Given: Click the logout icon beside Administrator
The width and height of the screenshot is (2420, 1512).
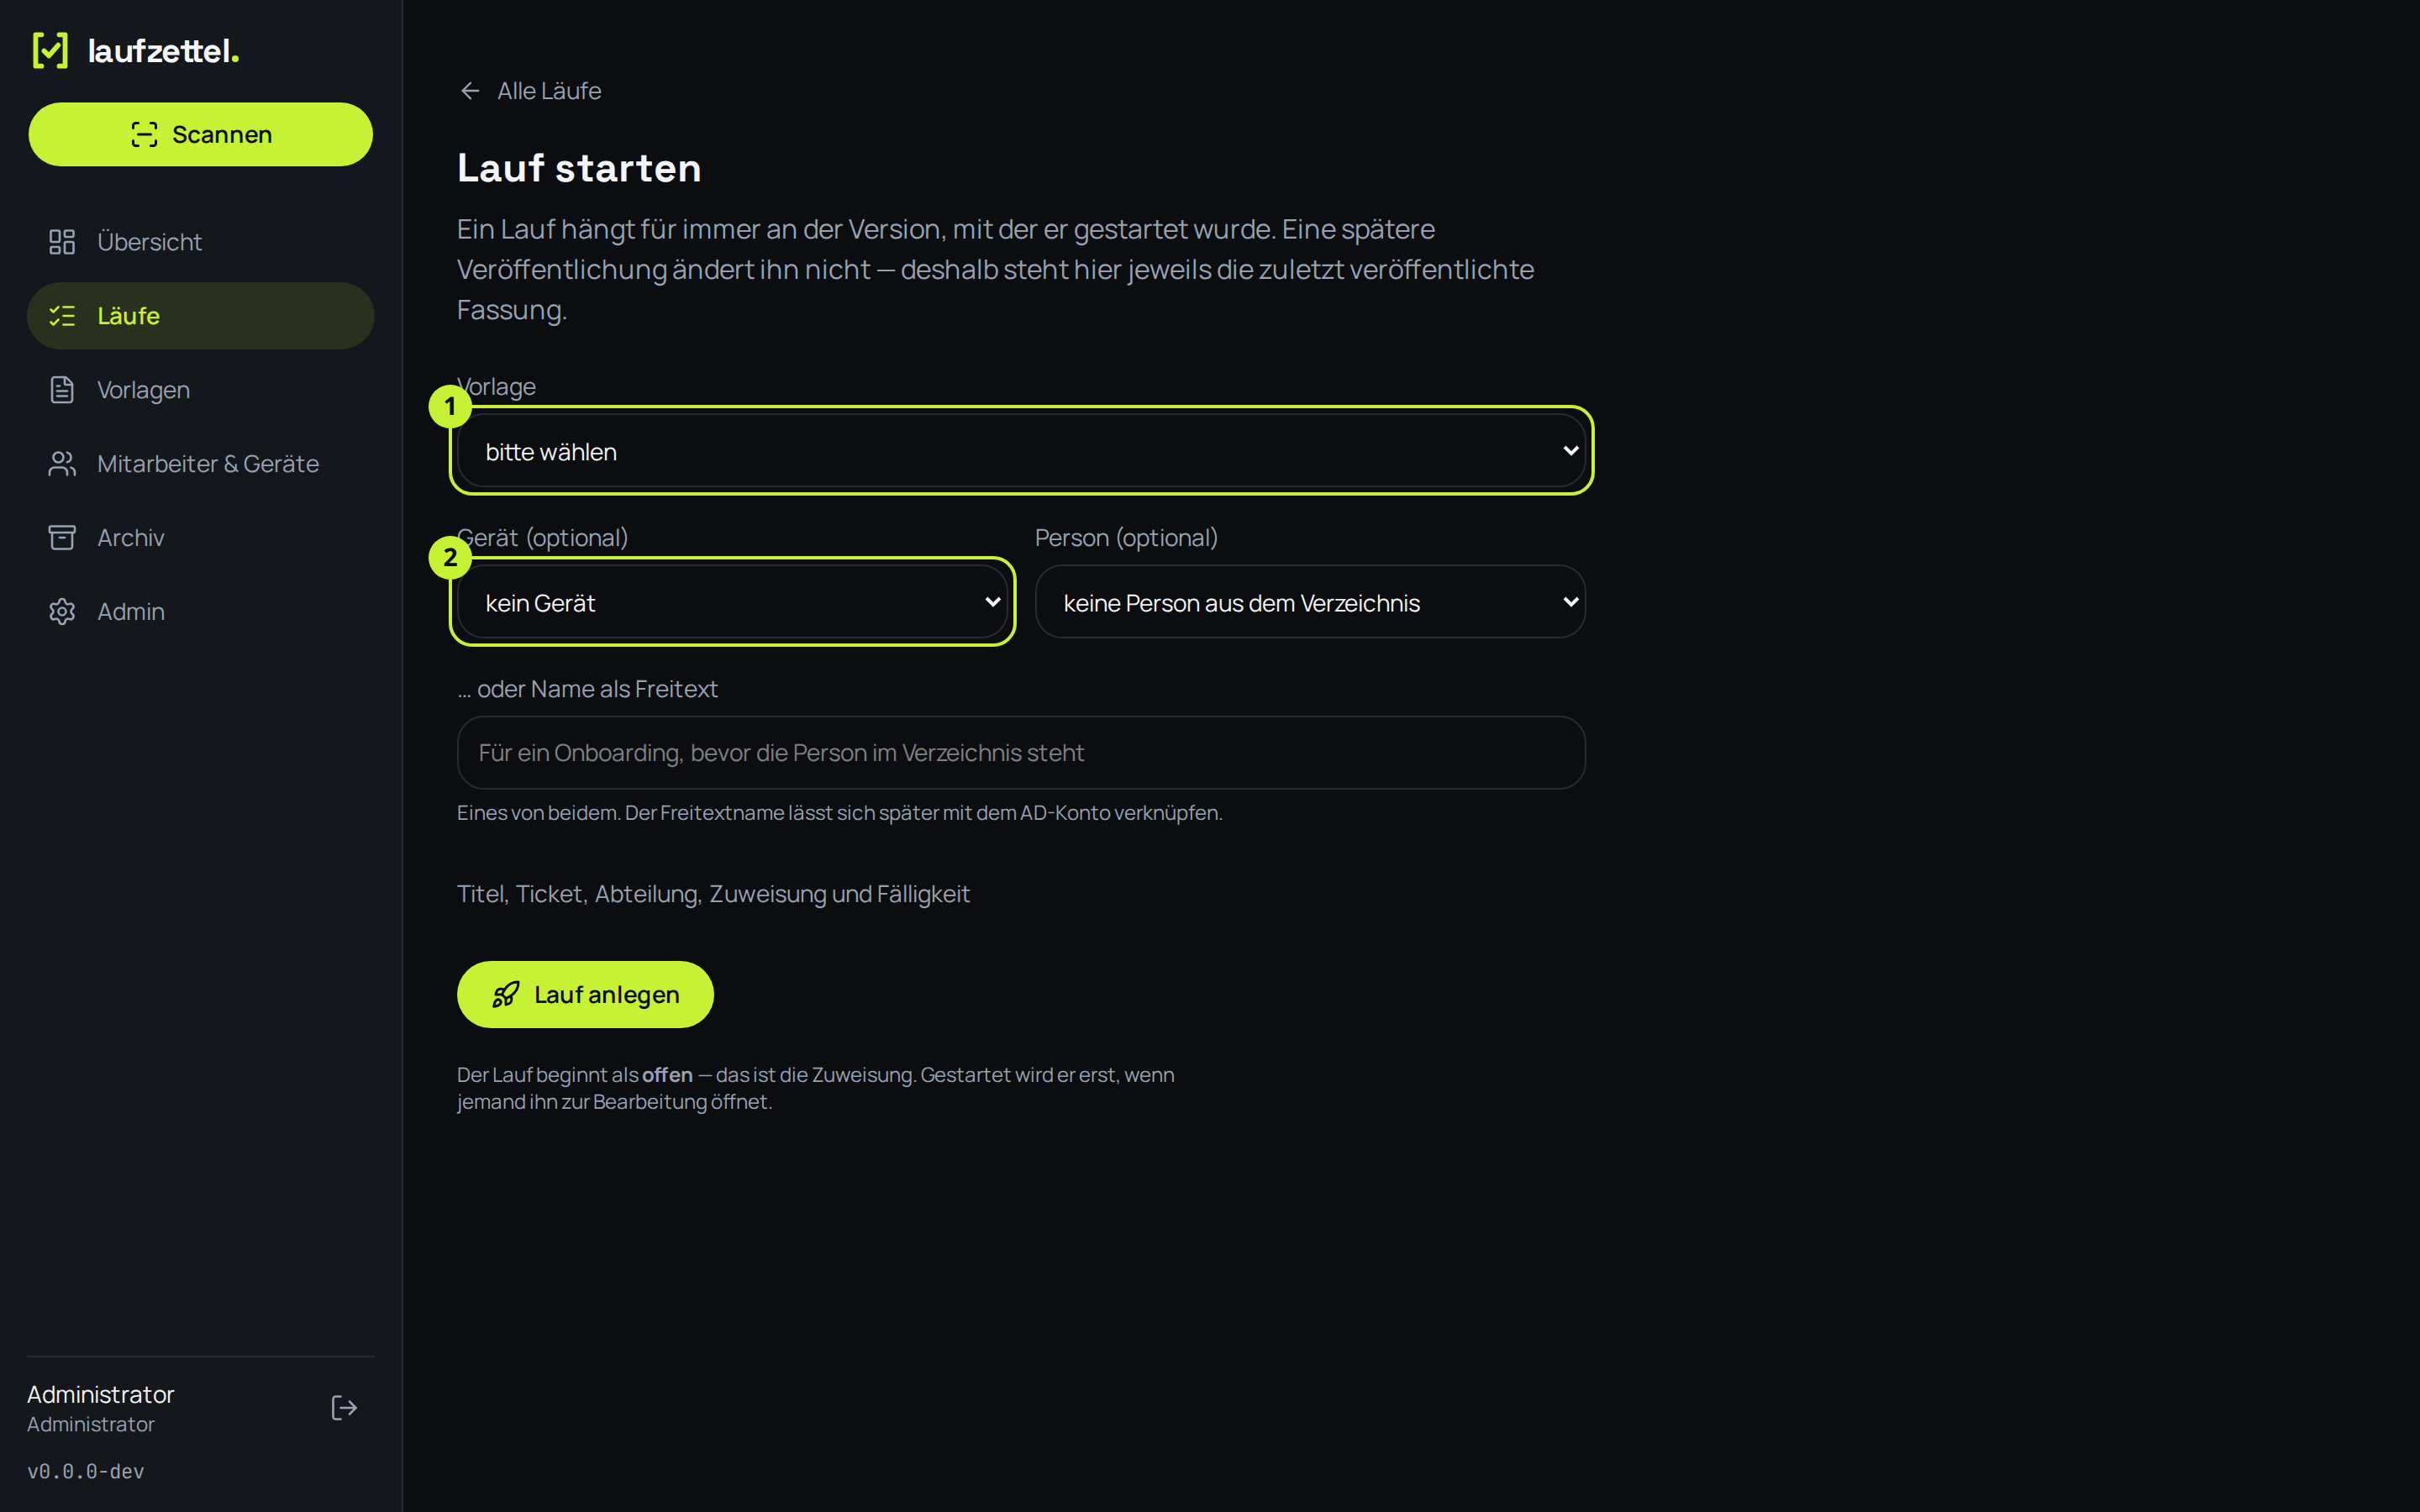Looking at the screenshot, I should (x=344, y=1408).
